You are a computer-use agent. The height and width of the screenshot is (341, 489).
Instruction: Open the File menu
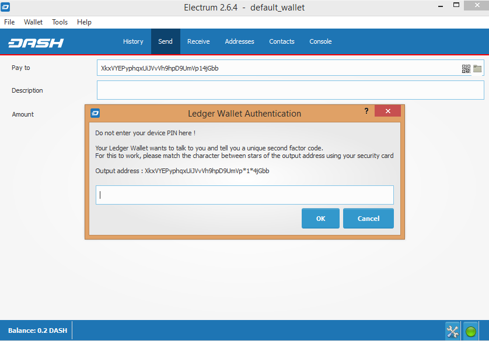coord(9,22)
